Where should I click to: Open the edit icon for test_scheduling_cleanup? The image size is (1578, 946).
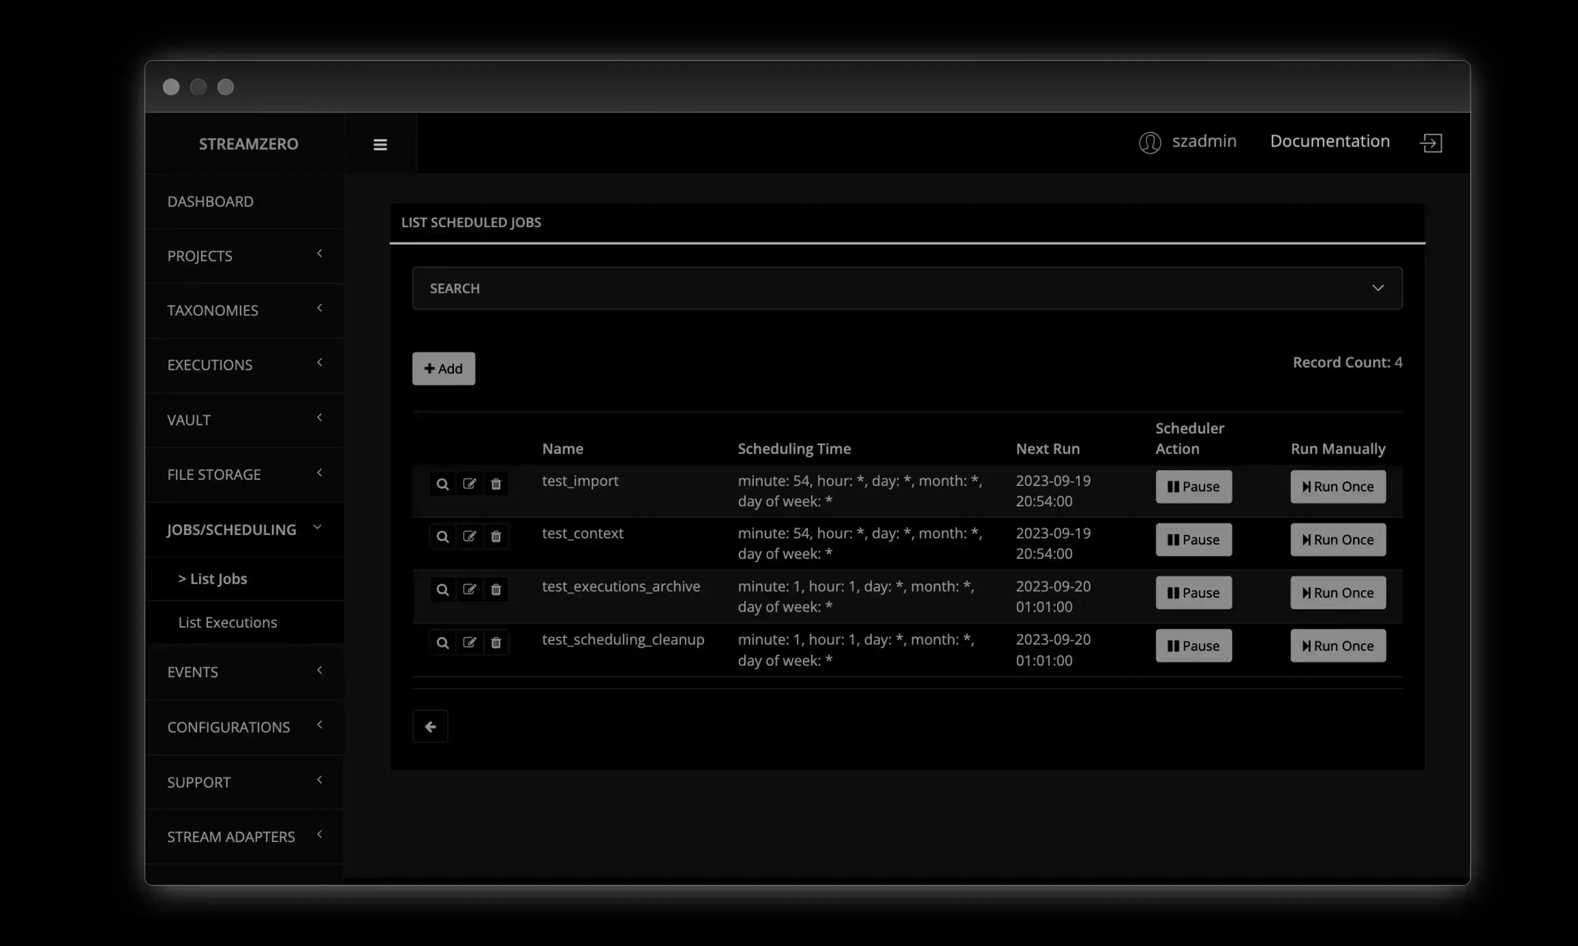(469, 643)
